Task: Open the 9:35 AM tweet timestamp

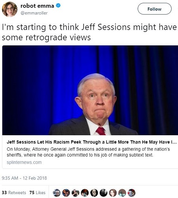Action: click(x=25, y=178)
